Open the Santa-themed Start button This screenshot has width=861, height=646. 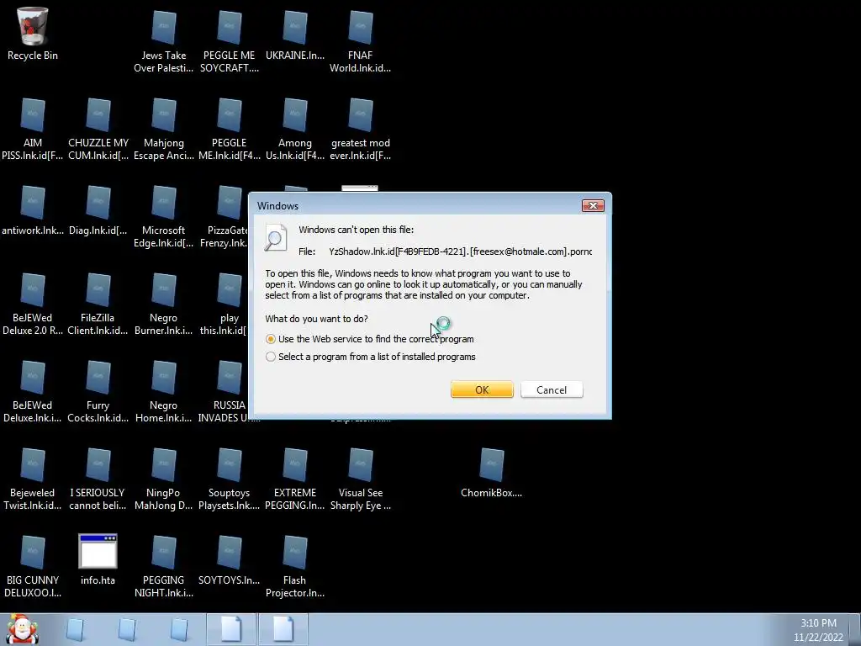(22, 629)
